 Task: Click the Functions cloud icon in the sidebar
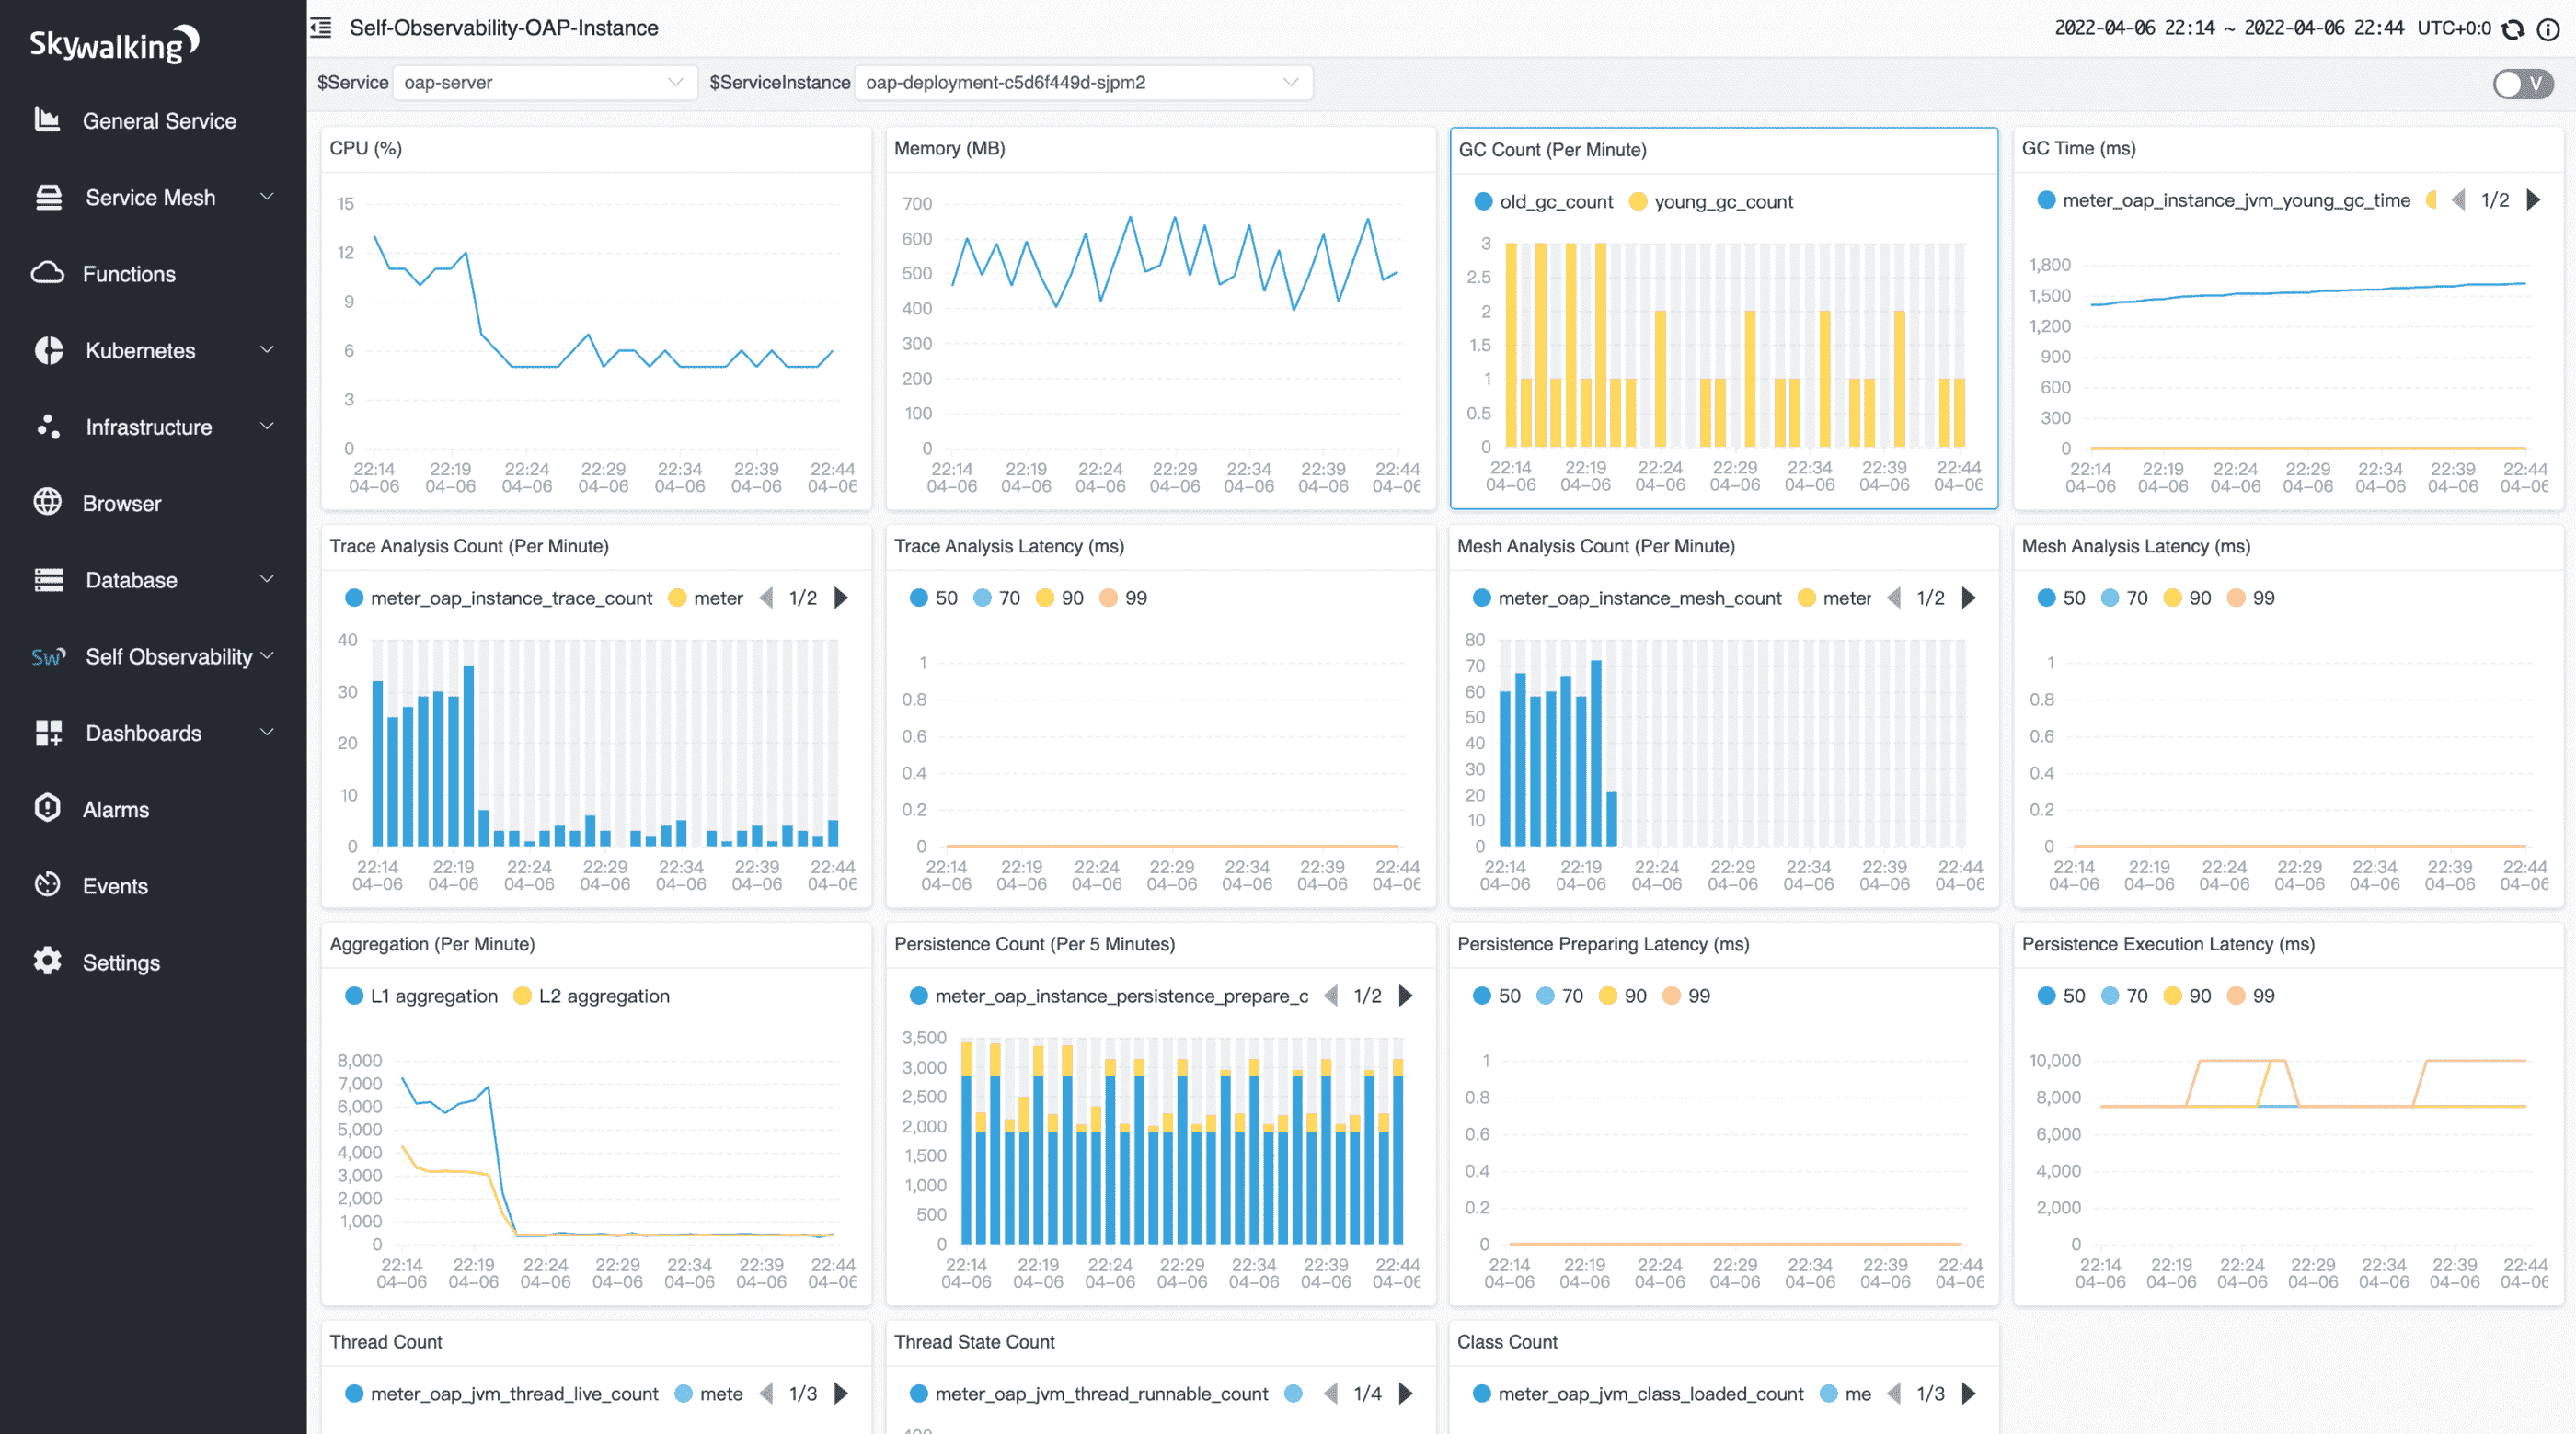click(x=47, y=273)
